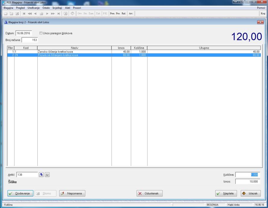
Task: Click the large 120,00 total amount
Action: [x=247, y=36]
